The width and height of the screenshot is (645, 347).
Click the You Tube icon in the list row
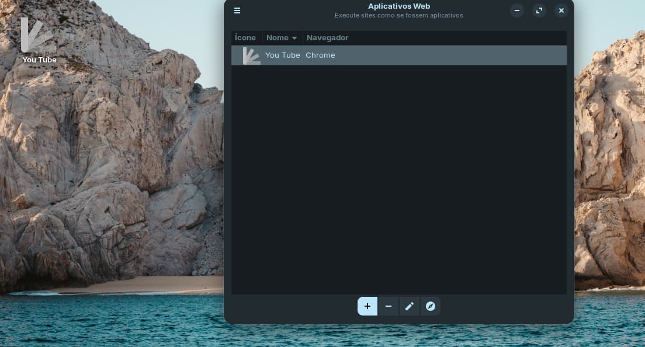point(251,55)
